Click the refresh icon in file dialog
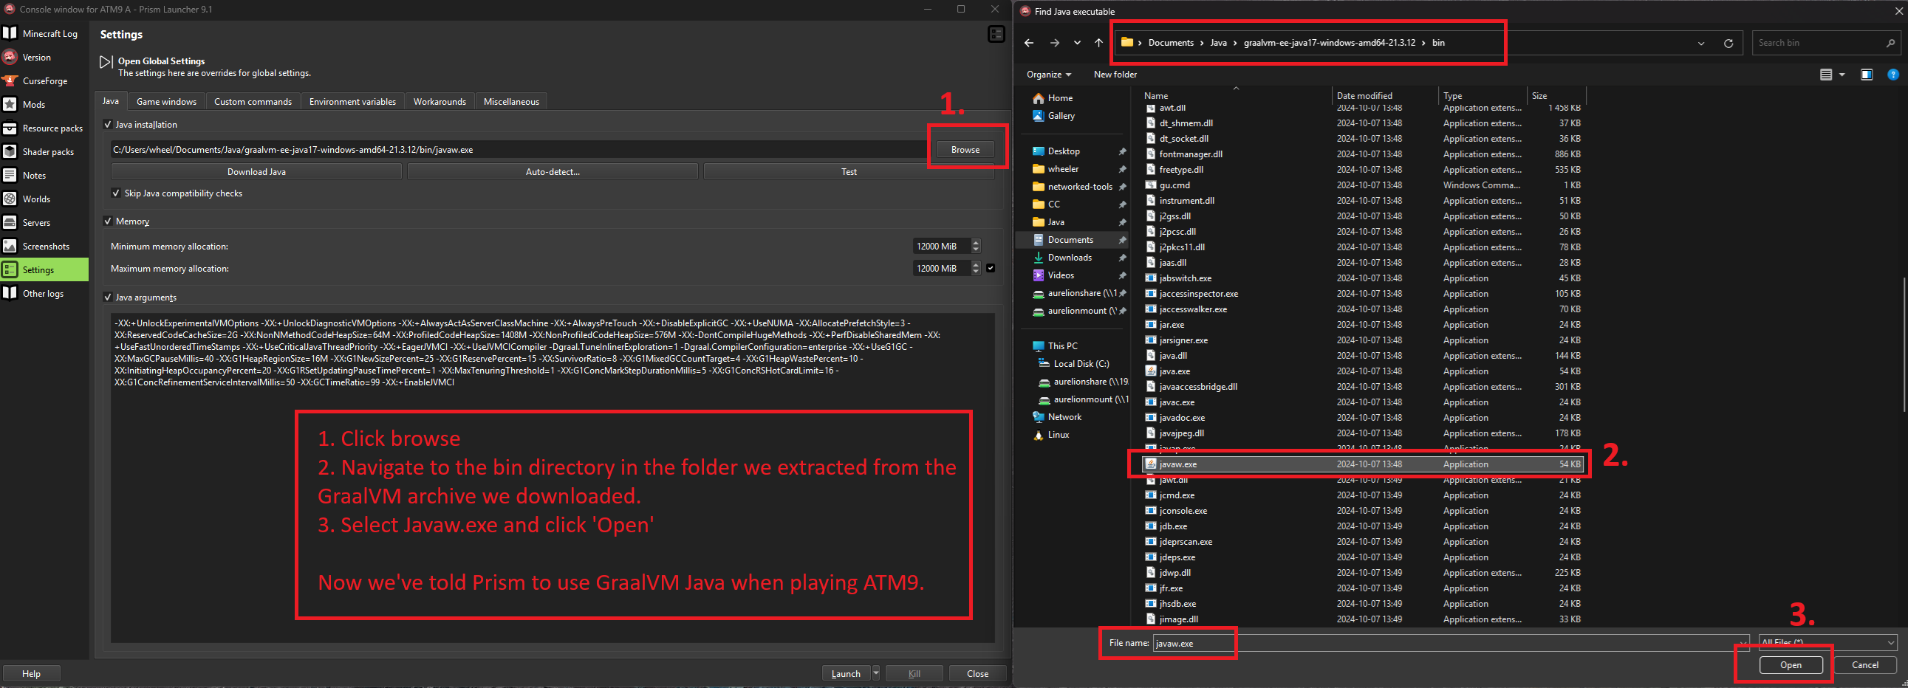 point(1728,43)
